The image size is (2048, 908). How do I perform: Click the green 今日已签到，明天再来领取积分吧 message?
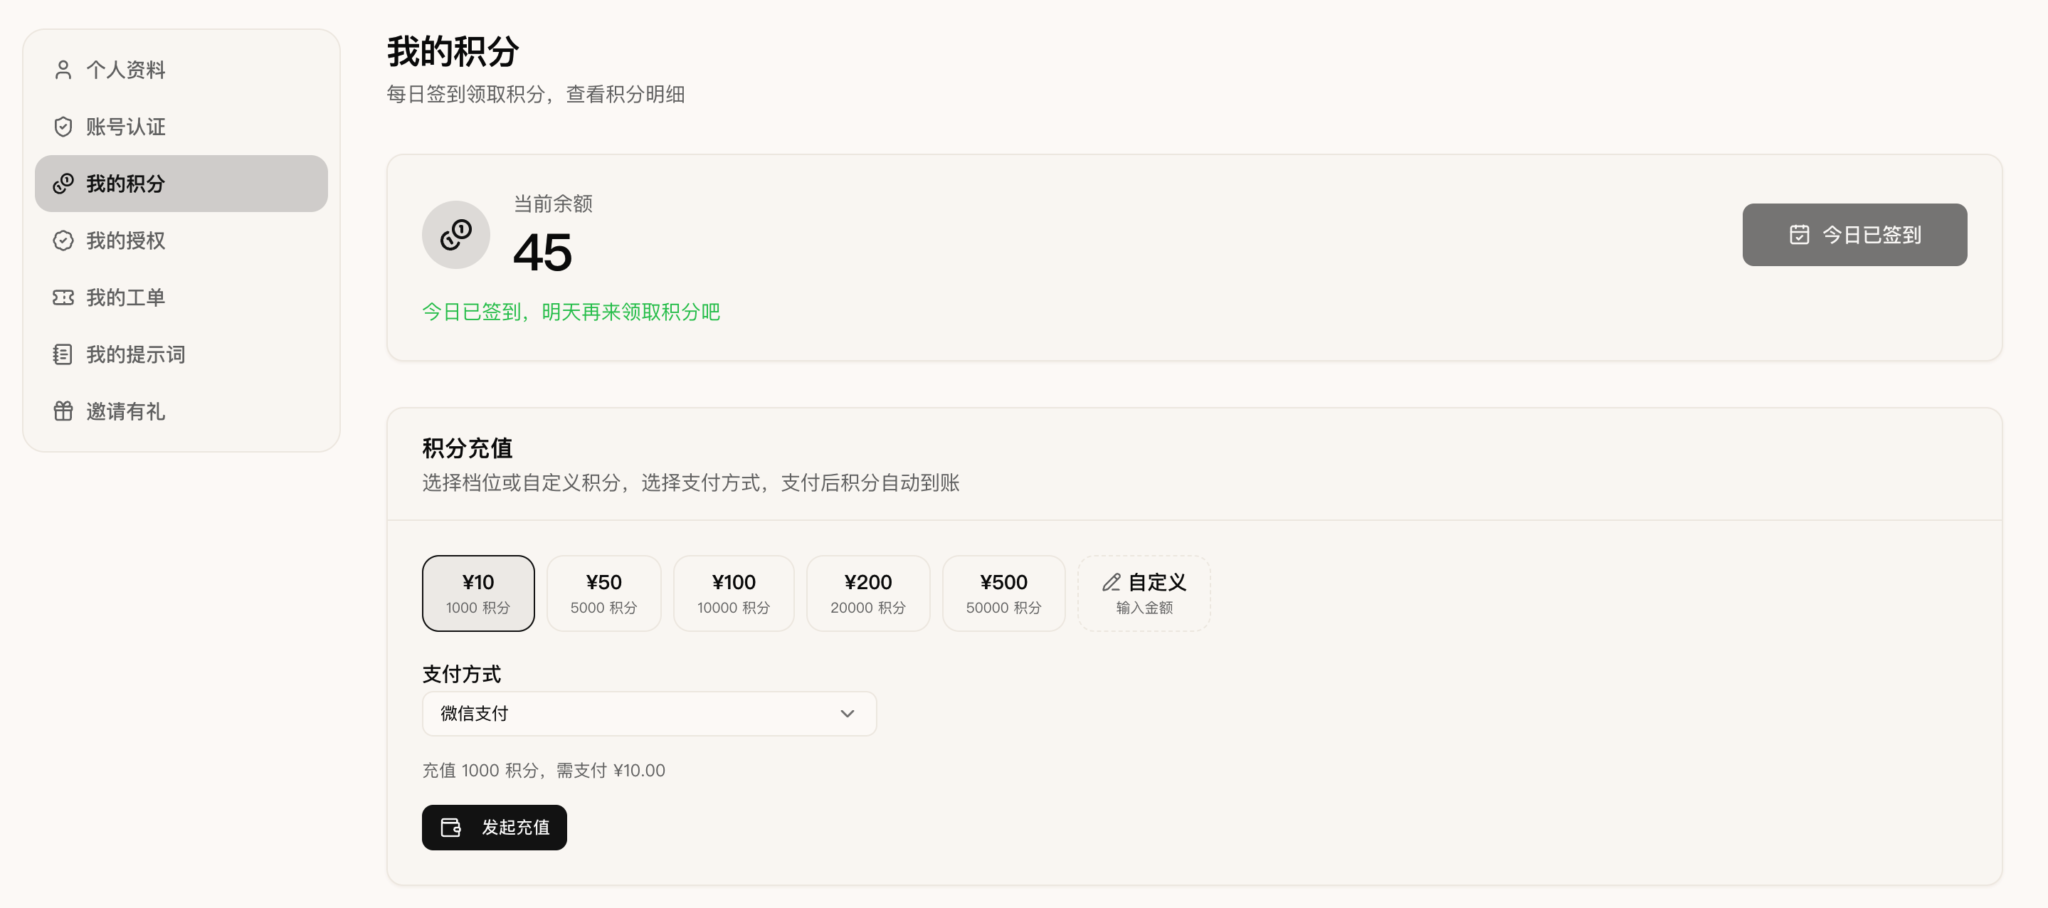(570, 312)
